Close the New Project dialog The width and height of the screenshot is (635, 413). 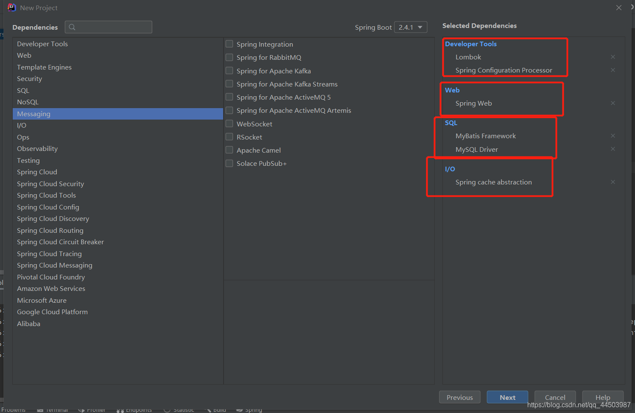coord(619,8)
